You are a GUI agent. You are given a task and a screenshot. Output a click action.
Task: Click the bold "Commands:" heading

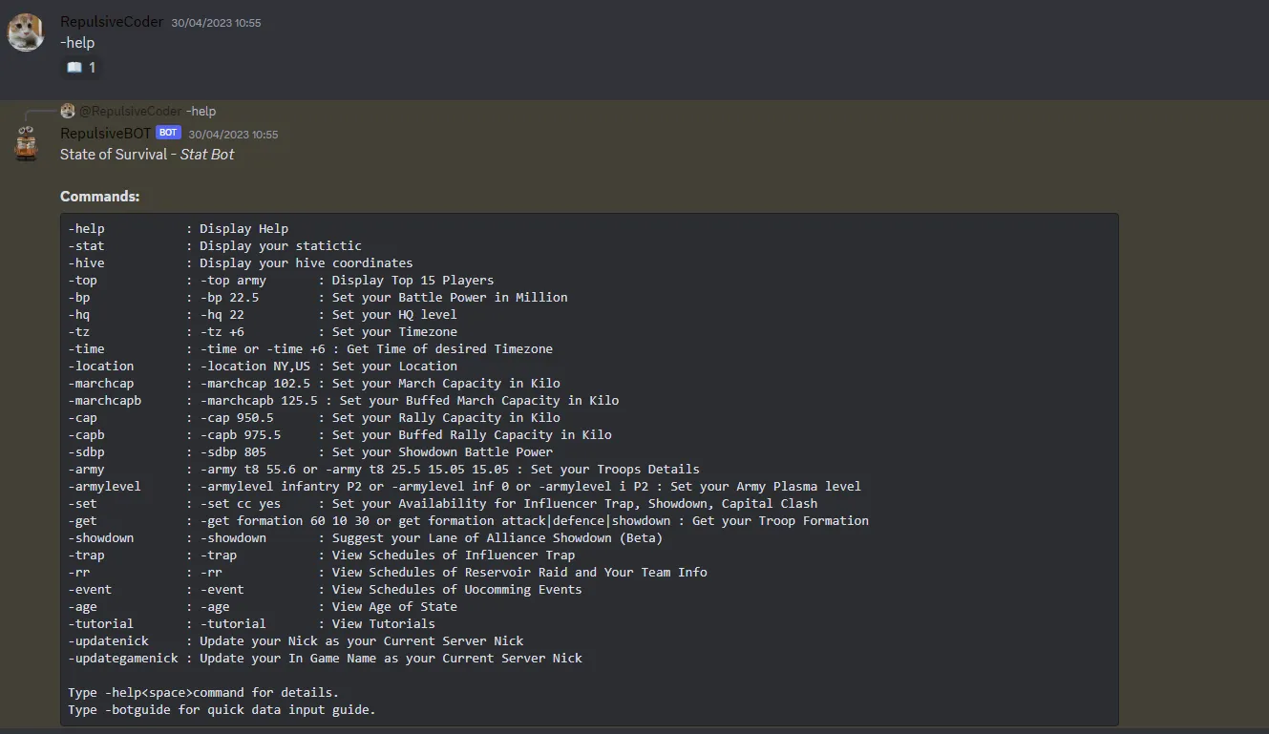point(99,197)
